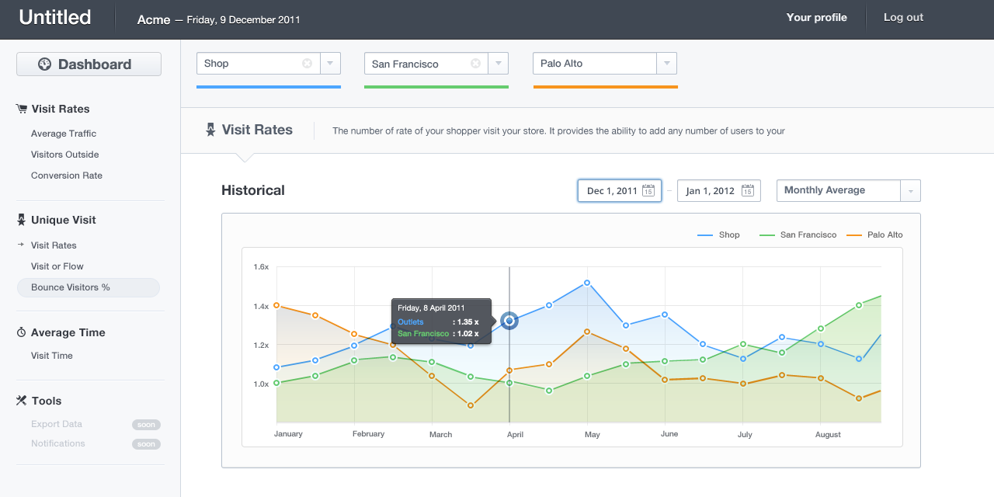The image size is (994, 497).
Task: Click the Visit Rates shopping cart icon
Action: [21, 109]
